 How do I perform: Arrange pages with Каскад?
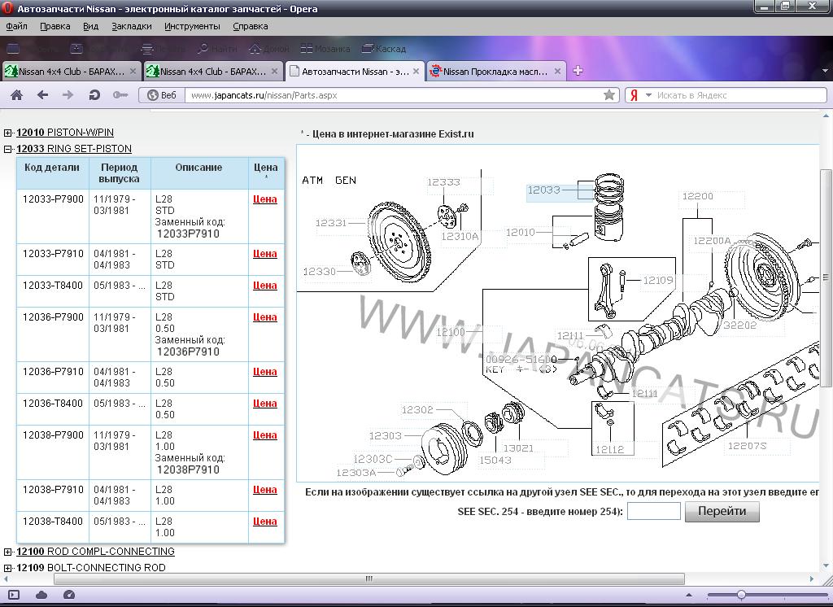384,49
